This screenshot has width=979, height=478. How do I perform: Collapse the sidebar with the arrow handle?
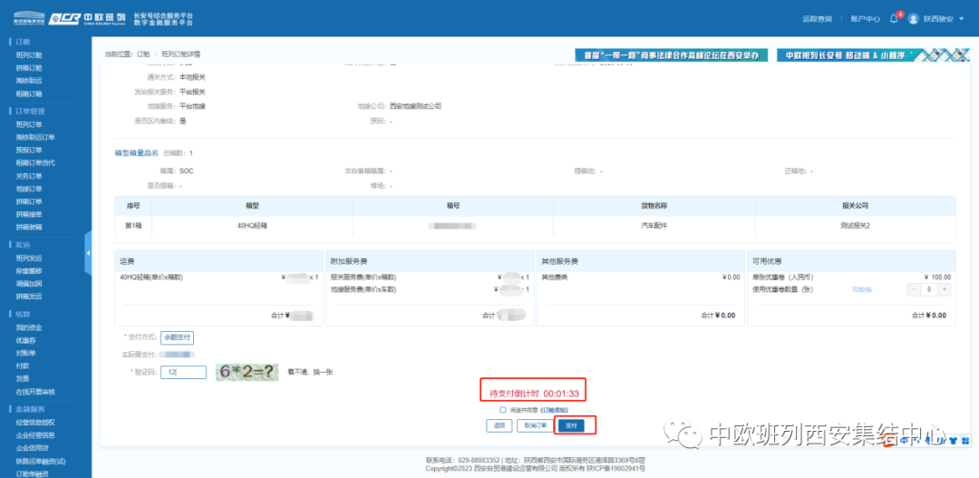[x=88, y=252]
